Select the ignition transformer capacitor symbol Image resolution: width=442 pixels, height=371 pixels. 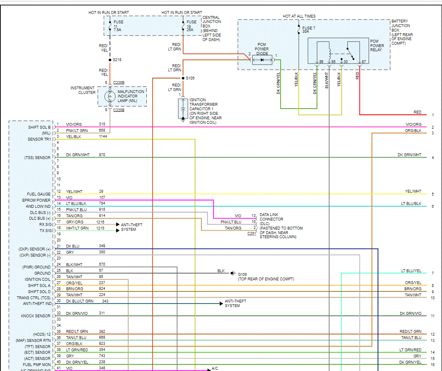point(183,109)
